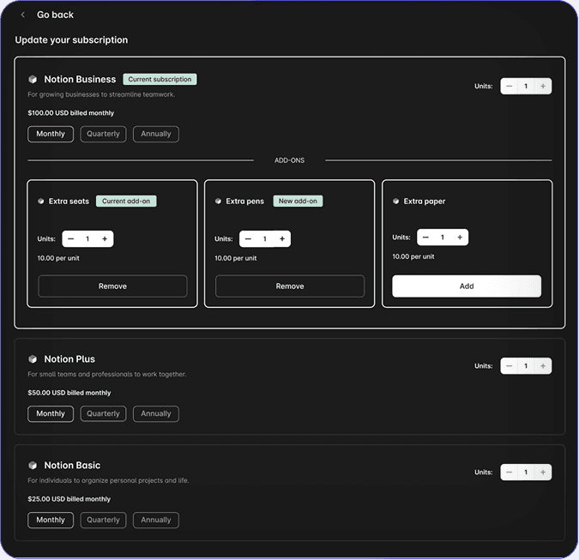Click the Extra seats add-on title
Image resolution: width=579 pixels, height=560 pixels.
pos(69,202)
